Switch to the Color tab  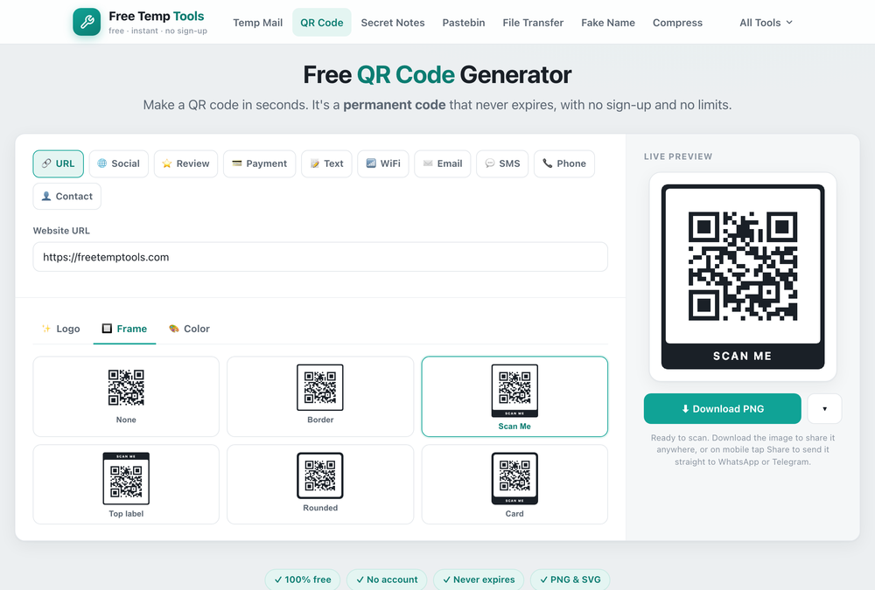pyautogui.click(x=189, y=329)
